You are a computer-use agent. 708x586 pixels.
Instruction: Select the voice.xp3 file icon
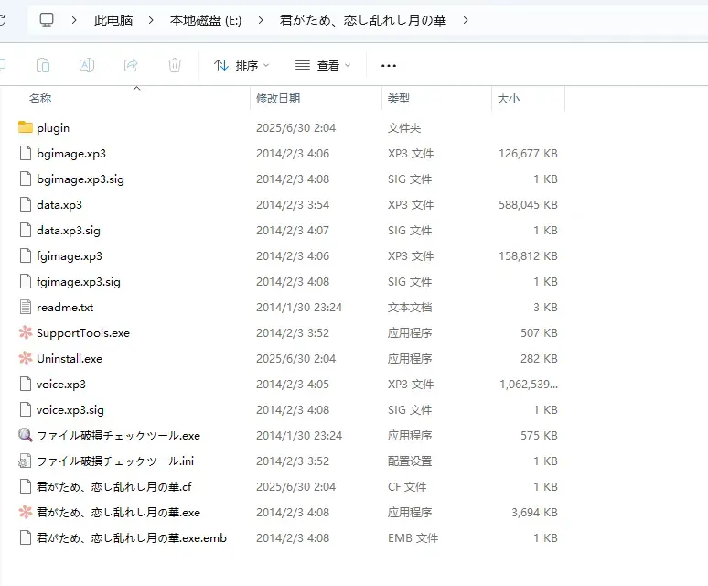[26, 384]
